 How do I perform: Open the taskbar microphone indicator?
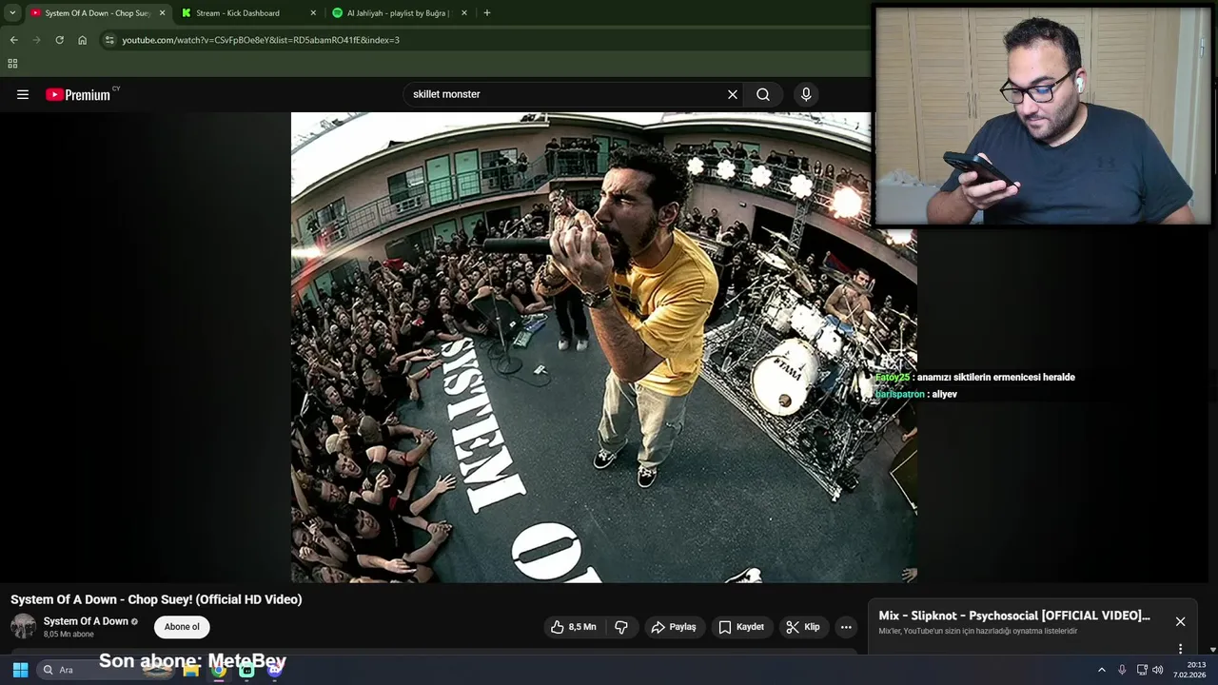(1122, 670)
